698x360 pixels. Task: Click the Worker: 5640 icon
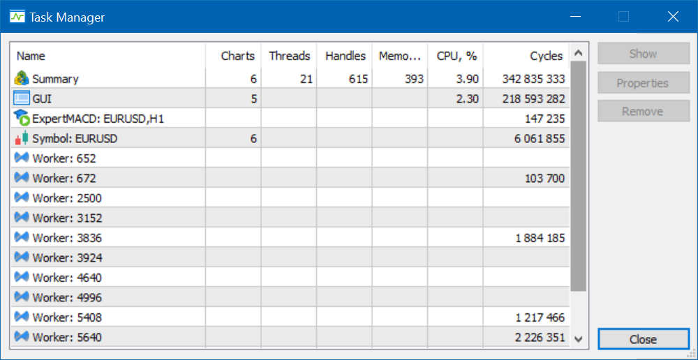(22, 337)
